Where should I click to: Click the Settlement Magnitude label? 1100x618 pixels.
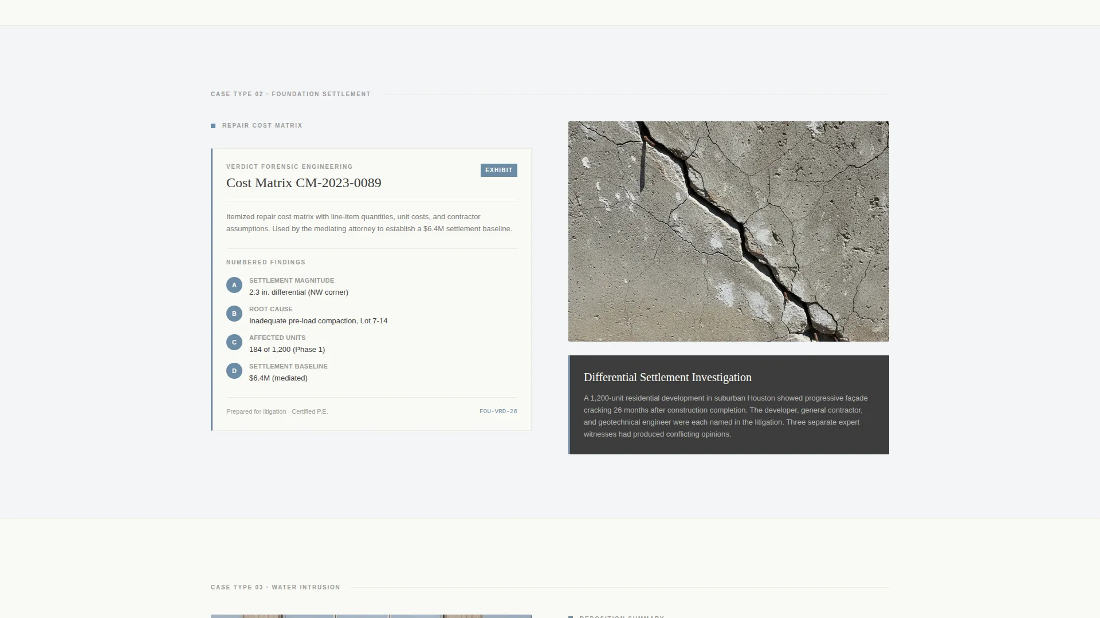pos(292,280)
